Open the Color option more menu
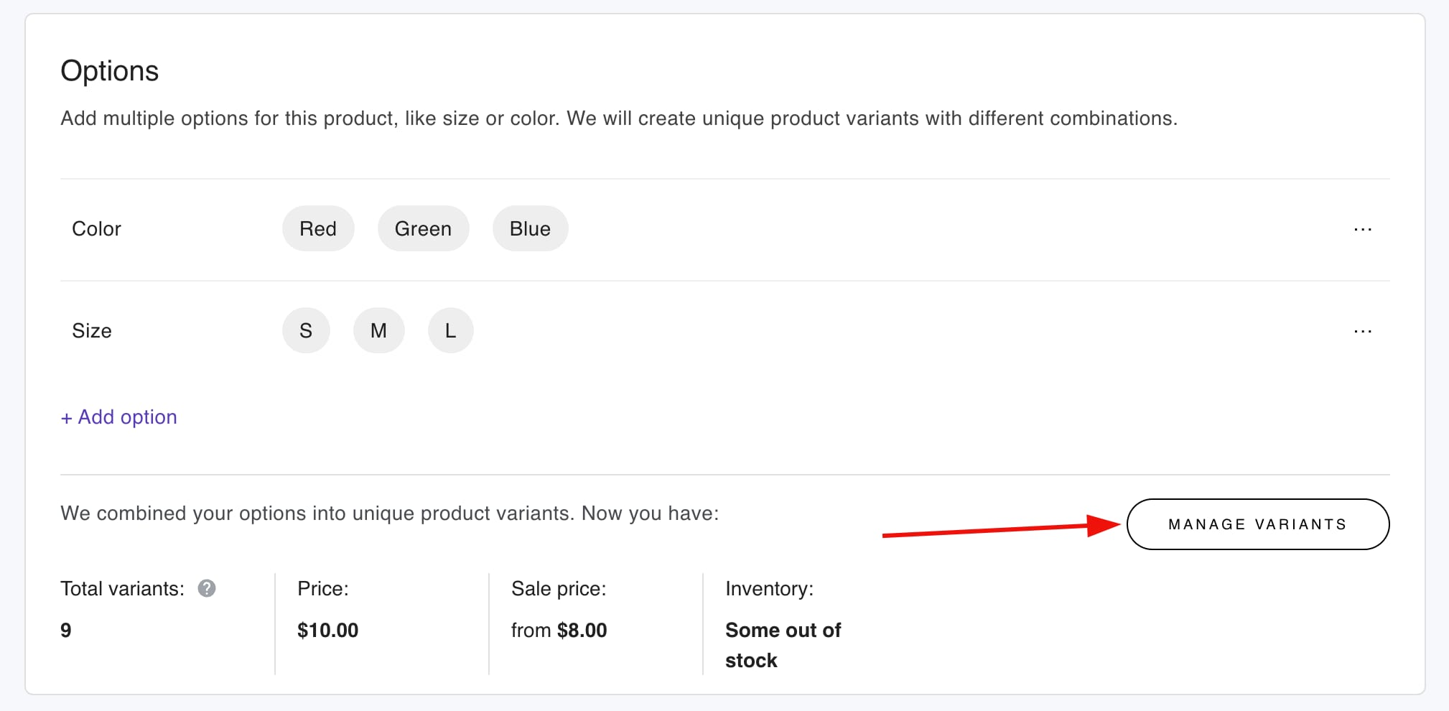The width and height of the screenshot is (1449, 711). [1362, 229]
